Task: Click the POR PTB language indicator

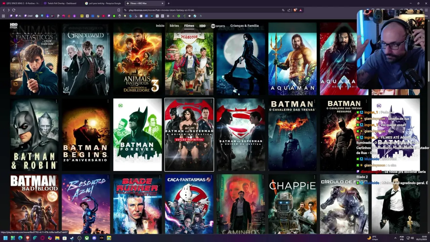Action: click(x=402, y=238)
